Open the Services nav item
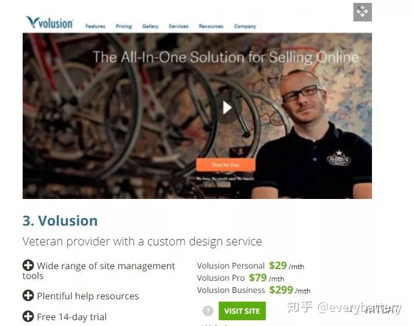 coord(179,26)
